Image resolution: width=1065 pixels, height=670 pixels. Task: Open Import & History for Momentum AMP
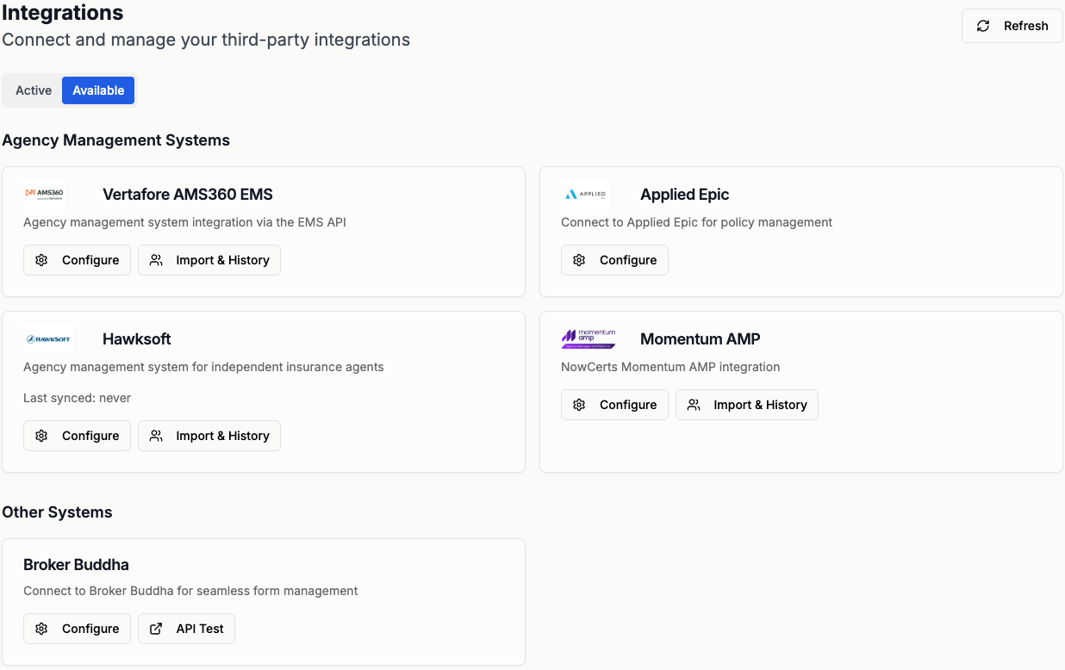pos(747,405)
